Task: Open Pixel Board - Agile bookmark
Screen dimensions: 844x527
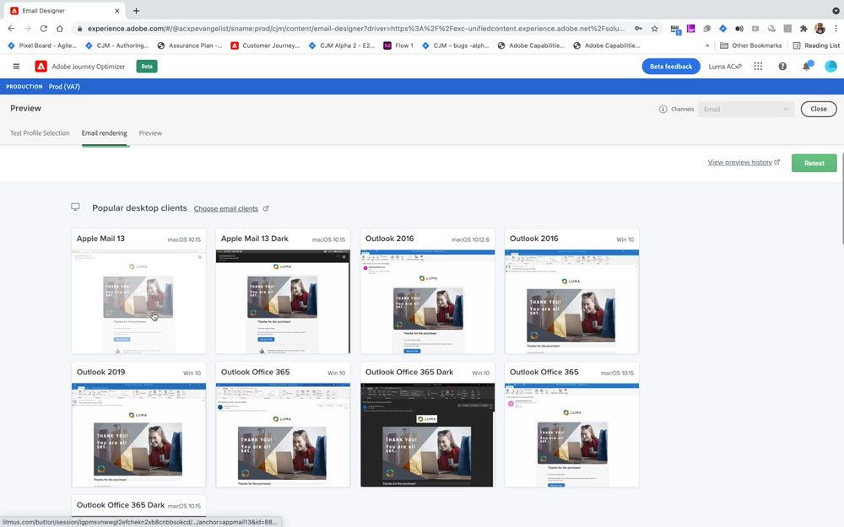Action: point(41,46)
